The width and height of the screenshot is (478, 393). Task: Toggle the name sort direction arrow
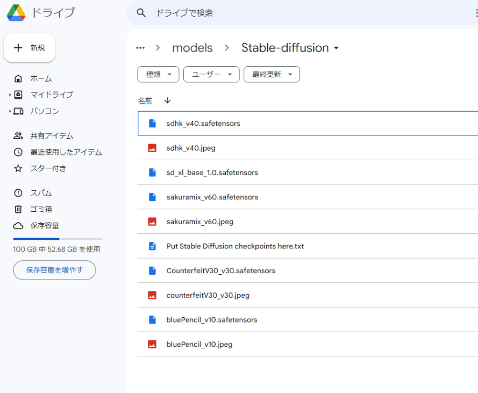point(167,101)
